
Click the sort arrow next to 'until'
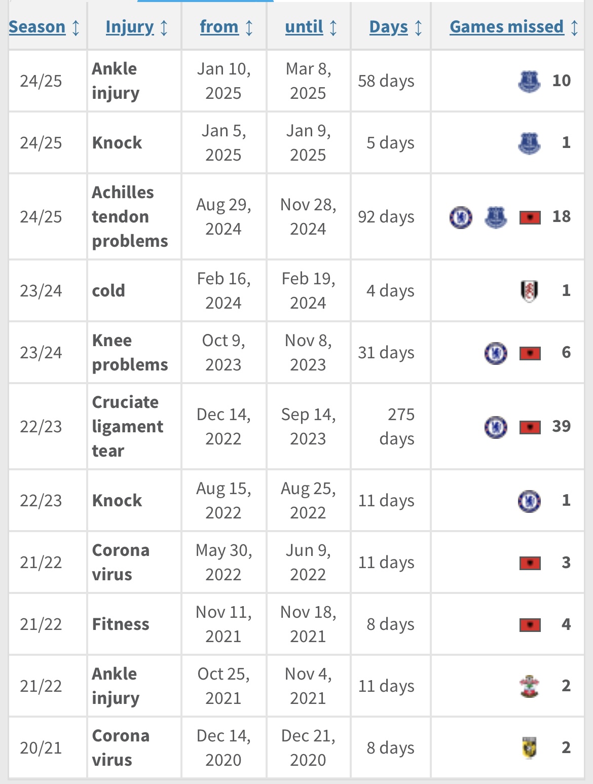[x=333, y=27]
